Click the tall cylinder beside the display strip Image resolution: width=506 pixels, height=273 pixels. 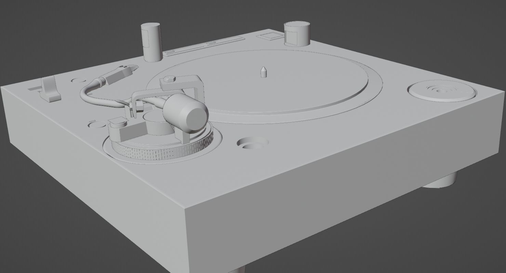click(x=151, y=42)
